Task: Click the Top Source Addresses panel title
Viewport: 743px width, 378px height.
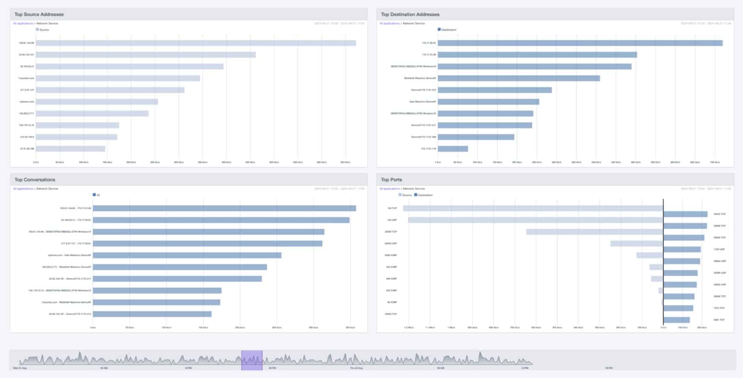Action: (39, 15)
